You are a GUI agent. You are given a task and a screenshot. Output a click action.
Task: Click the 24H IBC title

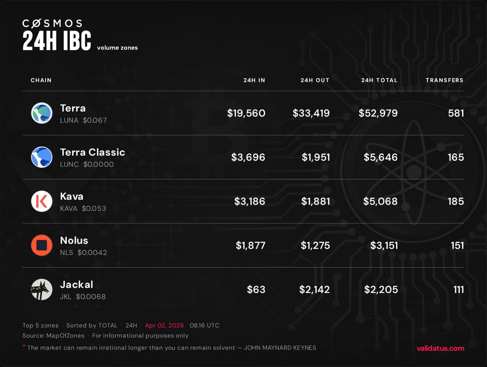pyautogui.click(x=57, y=41)
